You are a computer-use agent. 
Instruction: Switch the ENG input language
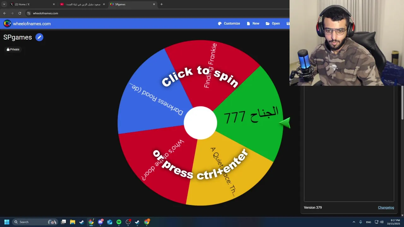[369, 222]
